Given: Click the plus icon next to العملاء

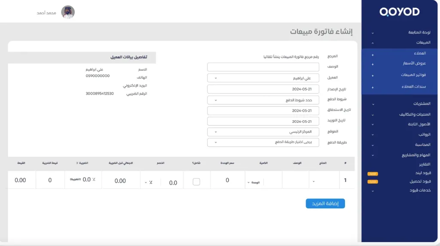Looking at the screenshot, I should pos(372,55).
